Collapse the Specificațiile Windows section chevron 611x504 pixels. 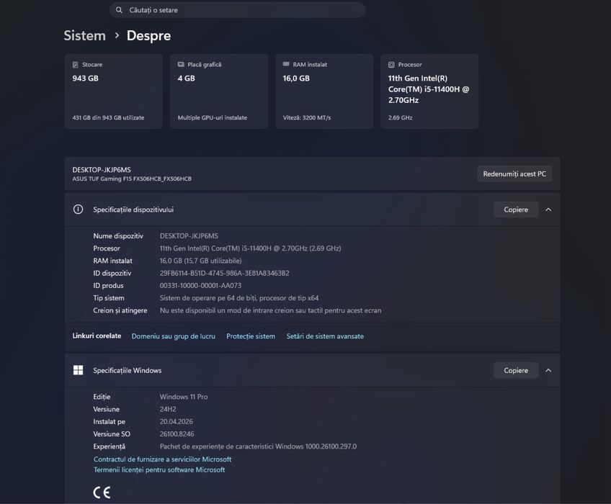click(548, 370)
